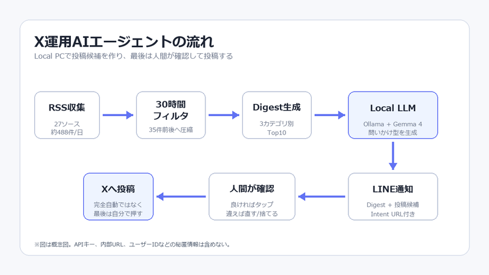Select the 人間が確認 heading
489x275 pixels.
[x=252, y=189]
